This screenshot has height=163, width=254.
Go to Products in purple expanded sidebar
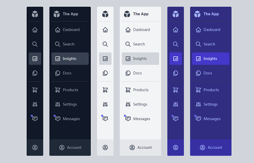(211, 90)
